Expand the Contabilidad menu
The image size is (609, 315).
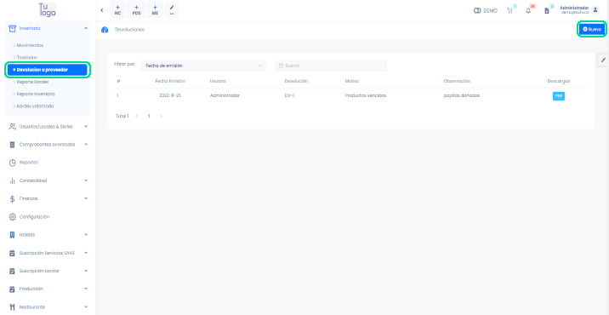click(48, 180)
